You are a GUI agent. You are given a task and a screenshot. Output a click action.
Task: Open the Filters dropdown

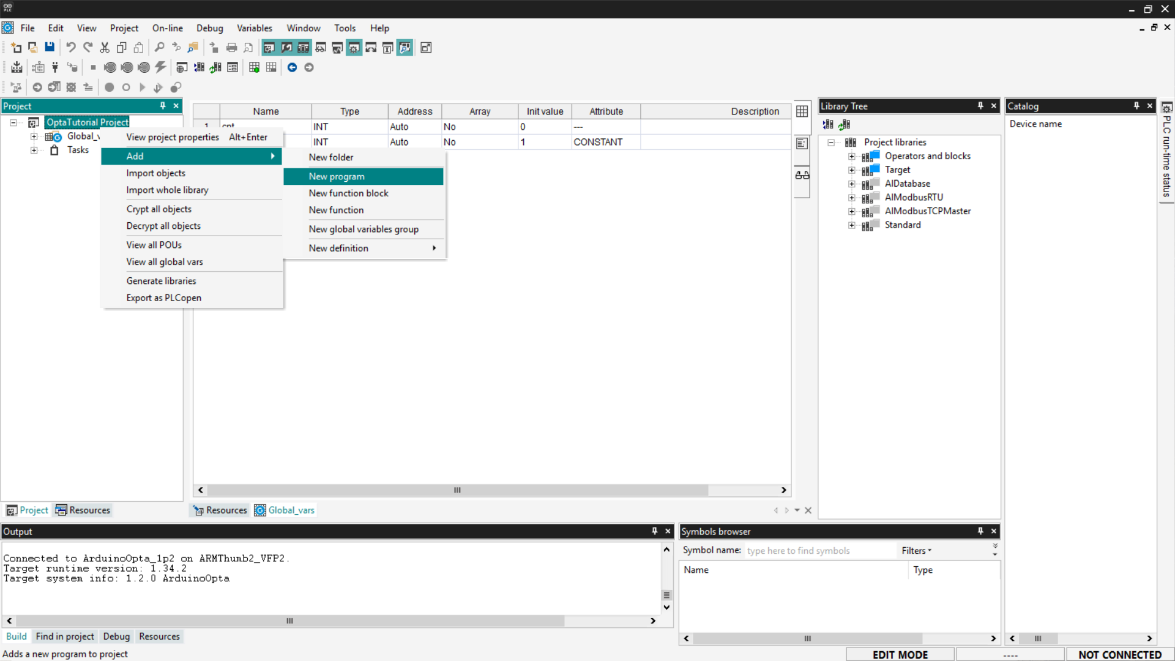(x=916, y=550)
